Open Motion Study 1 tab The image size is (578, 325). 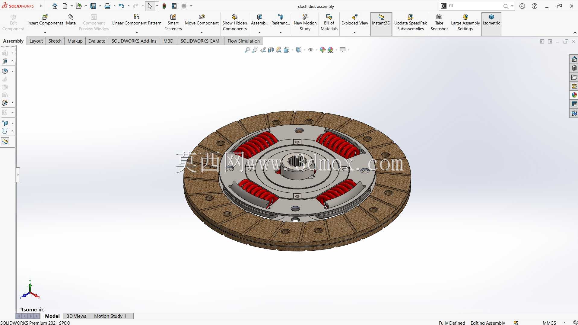click(x=110, y=316)
